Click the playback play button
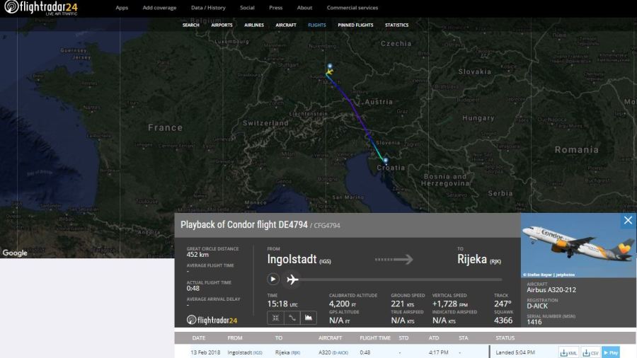 click(272, 279)
